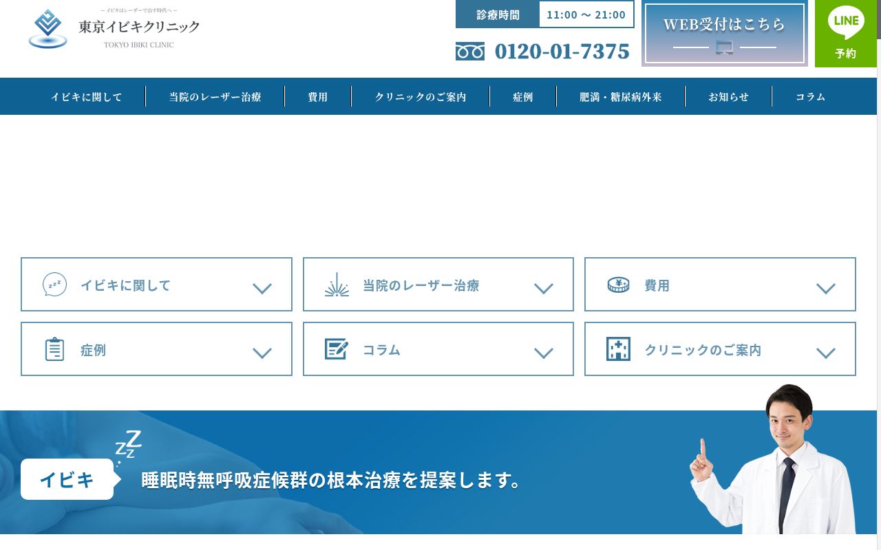
Task: Click the Tokyo Ibiki Clinic logo
Action: [x=114, y=28]
